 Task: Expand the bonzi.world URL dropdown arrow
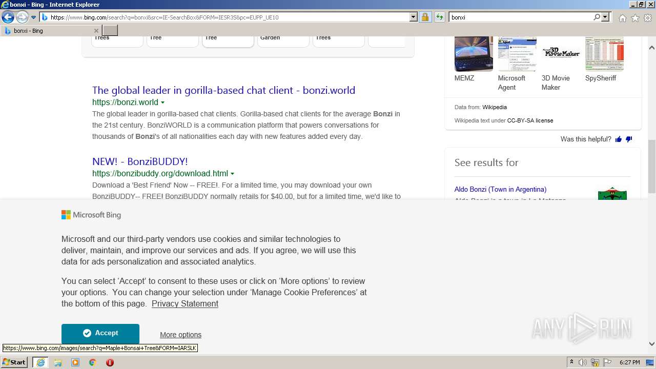(x=162, y=102)
